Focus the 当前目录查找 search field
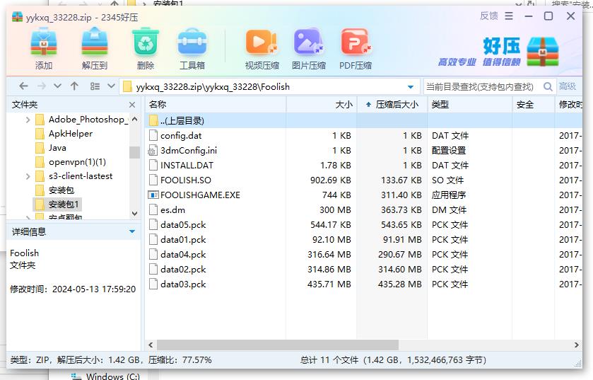Image resolution: width=593 pixels, height=380 pixels. [x=482, y=86]
